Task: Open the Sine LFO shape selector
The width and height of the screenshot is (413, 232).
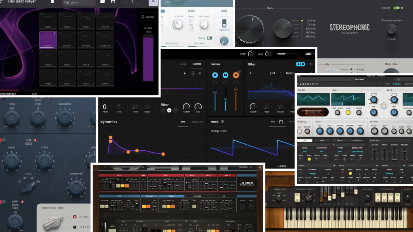Action: pyautogui.click(x=305, y=151)
